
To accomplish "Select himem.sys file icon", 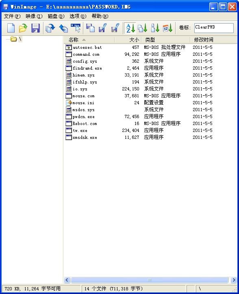I will pyautogui.click(x=69, y=75).
